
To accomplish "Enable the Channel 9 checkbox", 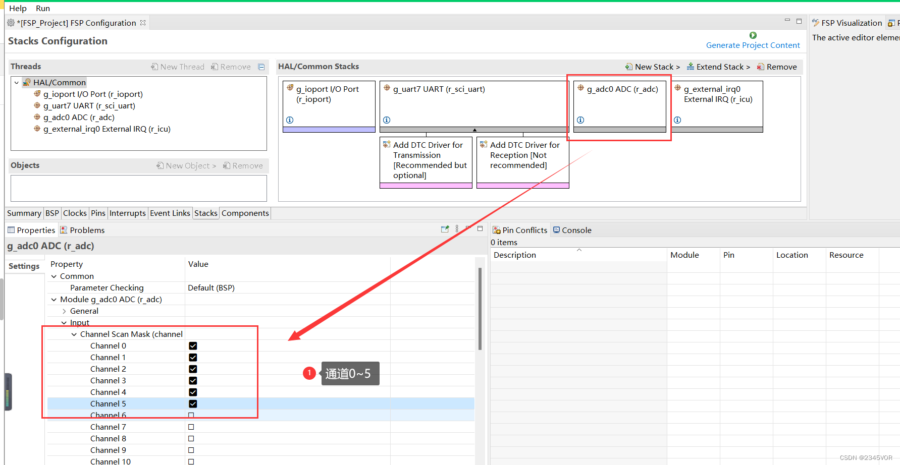I will [x=191, y=450].
